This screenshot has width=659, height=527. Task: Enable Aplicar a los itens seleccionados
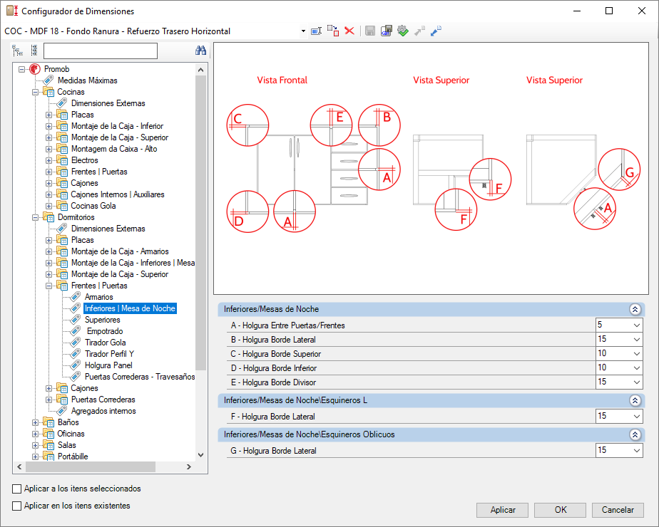point(17,489)
